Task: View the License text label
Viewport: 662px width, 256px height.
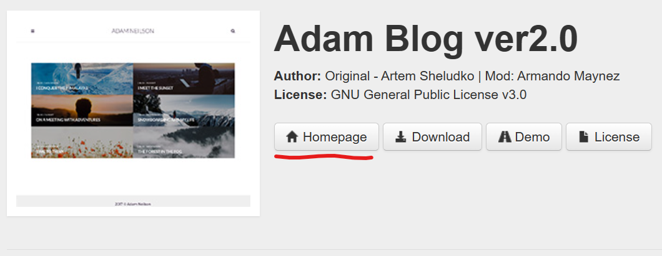Action: coord(617,137)
